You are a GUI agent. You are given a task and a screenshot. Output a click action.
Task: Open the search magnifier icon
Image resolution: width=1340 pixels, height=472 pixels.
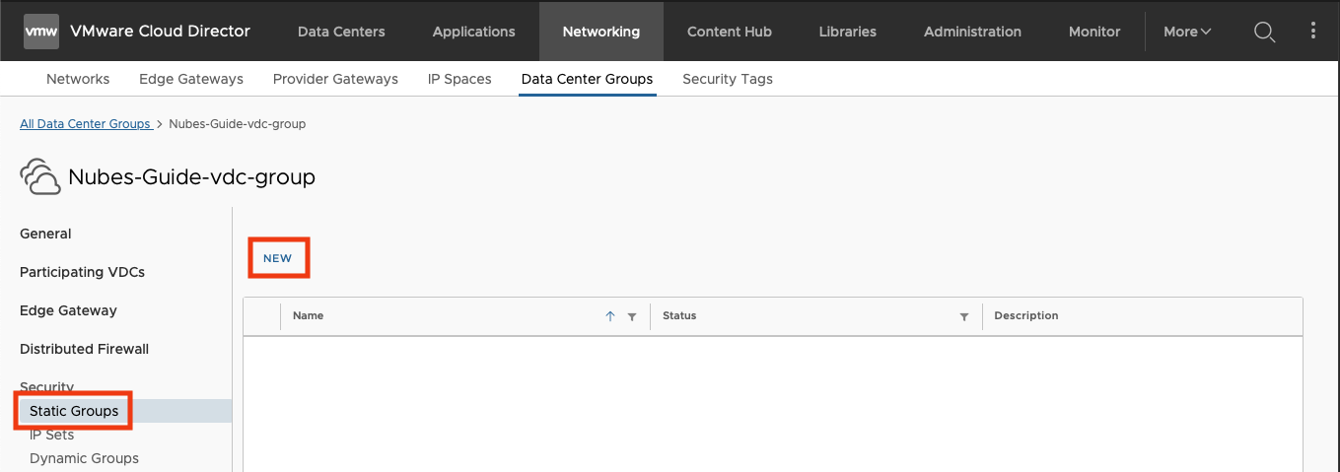(x=1264, y=32)
